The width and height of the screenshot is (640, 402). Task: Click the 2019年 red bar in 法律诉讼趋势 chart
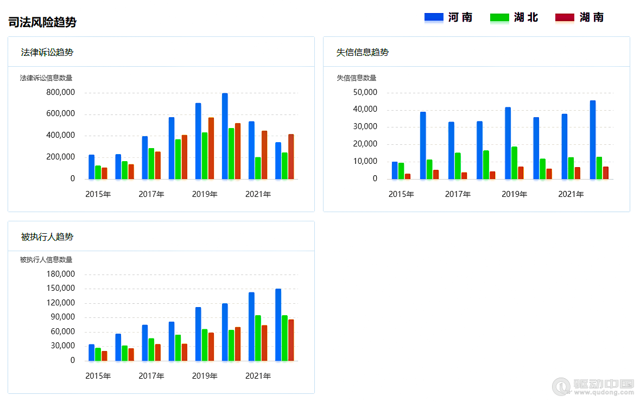point(211,148)
